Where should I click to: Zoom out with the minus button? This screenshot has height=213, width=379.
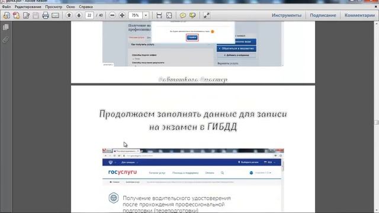click(x=112, y=15)
